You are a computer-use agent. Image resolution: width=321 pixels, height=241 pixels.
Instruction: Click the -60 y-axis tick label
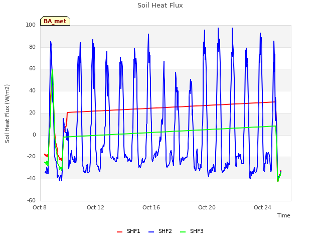click(31, 200)
